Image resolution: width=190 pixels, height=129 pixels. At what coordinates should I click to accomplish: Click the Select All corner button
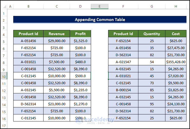click(x=4, y=6)
